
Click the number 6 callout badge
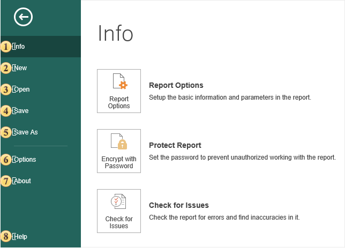[x=6, y=160]
